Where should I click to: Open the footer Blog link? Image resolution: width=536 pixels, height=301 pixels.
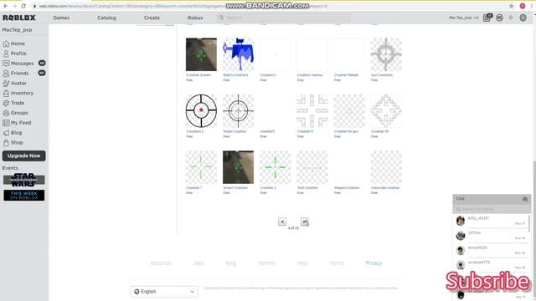[231, 263]
